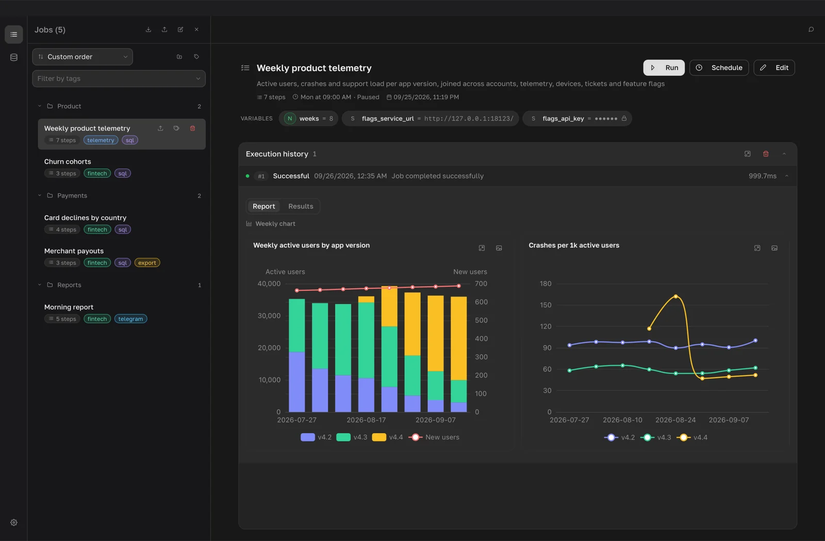
Task: Open the Filter by tags dropdown
Action: click(119, 78)
